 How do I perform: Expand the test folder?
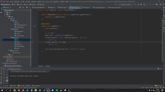[x=7, y=55]
